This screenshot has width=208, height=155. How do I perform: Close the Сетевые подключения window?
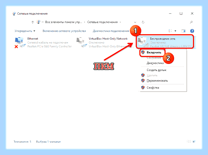pos(192,13)
